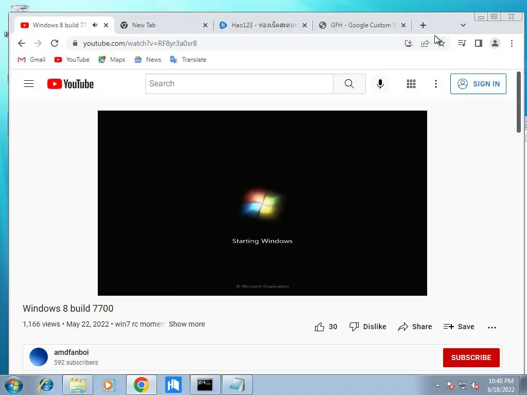Open YouTube hamburger guide menu
This screenshot has width=527, height=395.
point(29,84)
